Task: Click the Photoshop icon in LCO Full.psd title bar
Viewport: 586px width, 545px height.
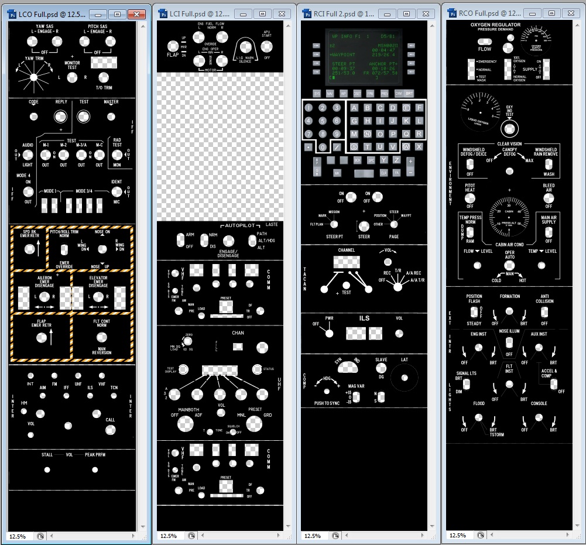Action: [12, 14]
